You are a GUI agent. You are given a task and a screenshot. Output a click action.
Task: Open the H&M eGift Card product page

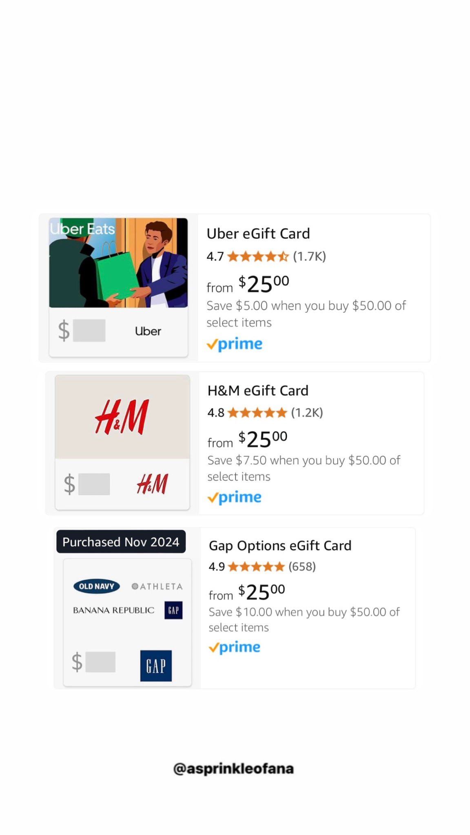[258, 390]
